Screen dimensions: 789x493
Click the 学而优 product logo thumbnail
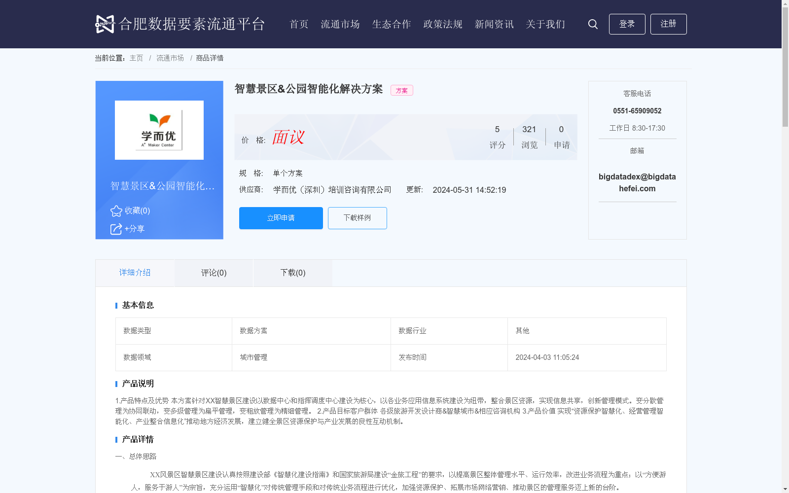click(159, 130)
